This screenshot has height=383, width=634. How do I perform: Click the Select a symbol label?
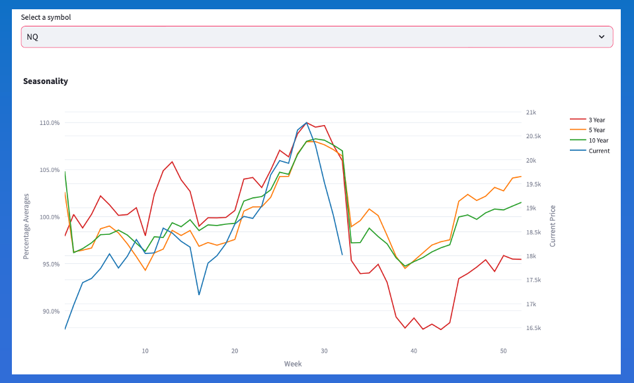(x=46, y=17)
